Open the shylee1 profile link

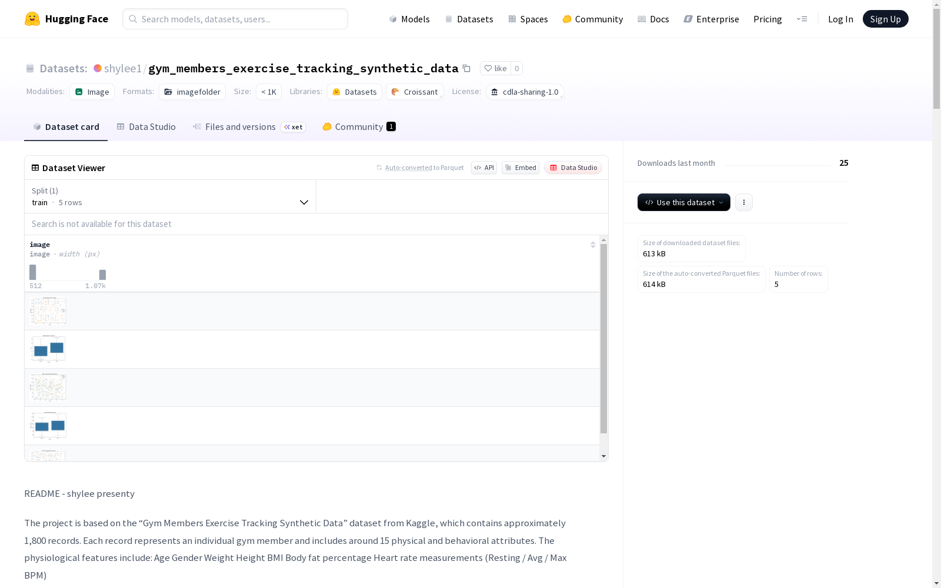click(123, 68)
